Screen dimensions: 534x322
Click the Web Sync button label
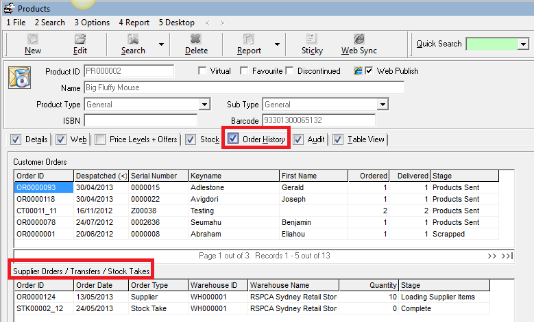(x=359, y=51)
